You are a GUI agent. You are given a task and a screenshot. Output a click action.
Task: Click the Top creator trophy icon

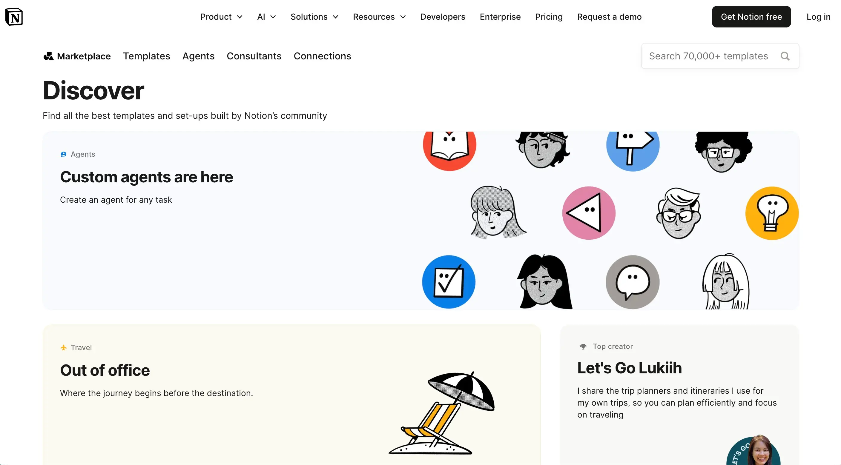583,347
